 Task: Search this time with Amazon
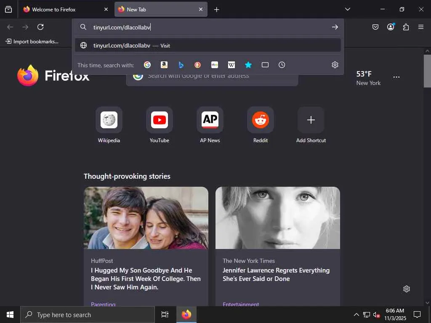[164, 65]
